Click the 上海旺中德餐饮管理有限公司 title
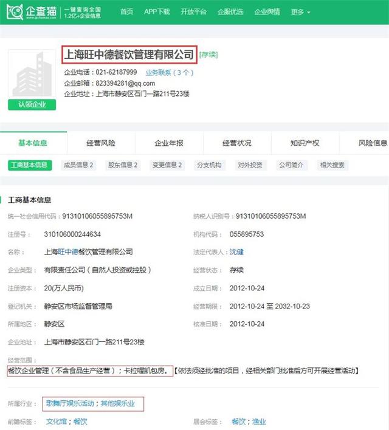 coord(129,55)
